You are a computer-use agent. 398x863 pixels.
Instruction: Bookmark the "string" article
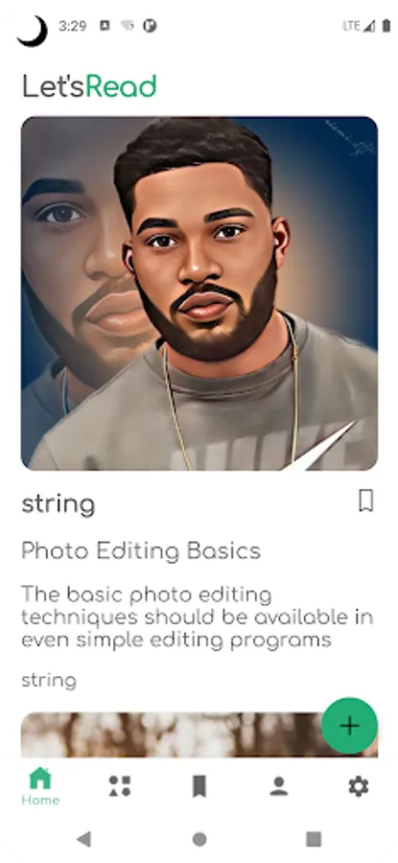365,501
